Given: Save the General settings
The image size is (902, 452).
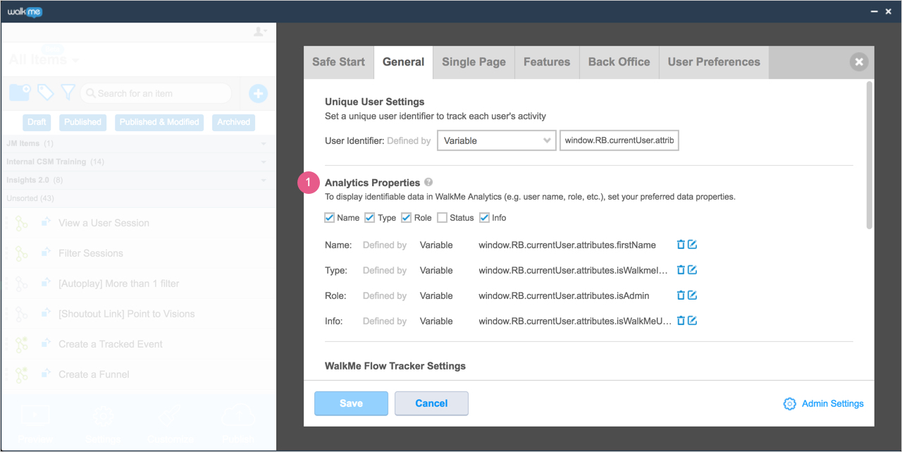Looking at the screenshot, I should (351, 403).
